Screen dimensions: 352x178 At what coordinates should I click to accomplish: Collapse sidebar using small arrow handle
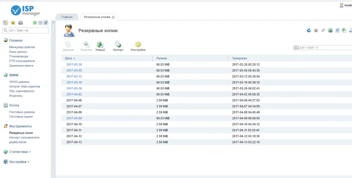click(53, 23)
